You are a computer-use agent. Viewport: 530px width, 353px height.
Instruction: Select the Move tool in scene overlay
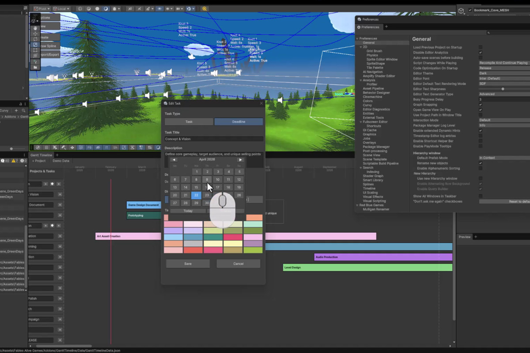[x=35, y=34]
